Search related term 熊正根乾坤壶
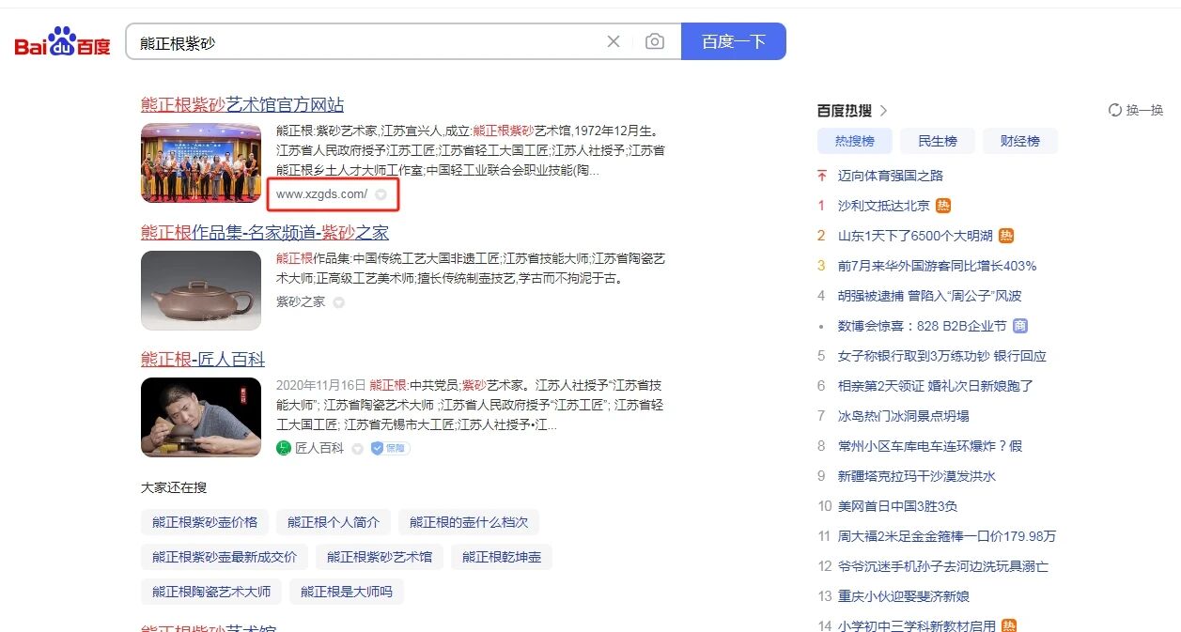Viewport: 1181px width, 632px height. click(502, 557)
